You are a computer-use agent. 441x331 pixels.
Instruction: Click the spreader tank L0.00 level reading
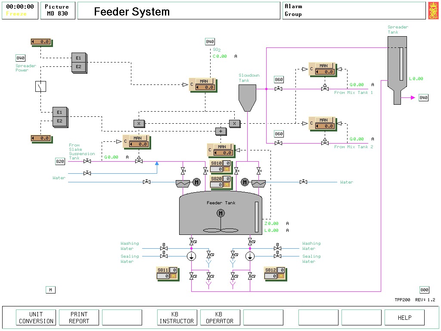(x=416, y=79)
